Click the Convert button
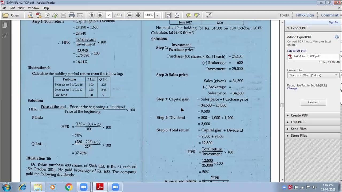 [313, 102]
